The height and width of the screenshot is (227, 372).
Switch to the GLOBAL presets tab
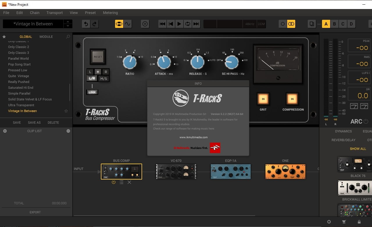click(x=26, y=37)
